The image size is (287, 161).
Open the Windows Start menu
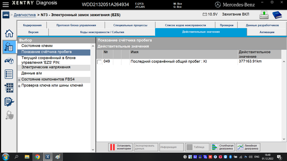[5, 157]
